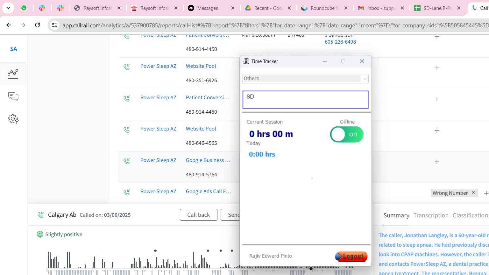Open the Analytics chart sidebar icon

click(13, 74)
